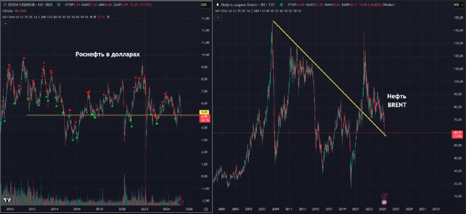Click the oil drop symbol icon for Brent

[x=217, y=5]
